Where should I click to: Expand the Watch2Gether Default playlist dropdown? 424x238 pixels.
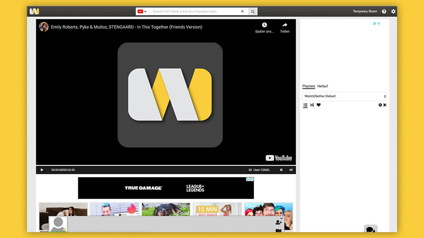pyautogui.click(x=344, y=96)
